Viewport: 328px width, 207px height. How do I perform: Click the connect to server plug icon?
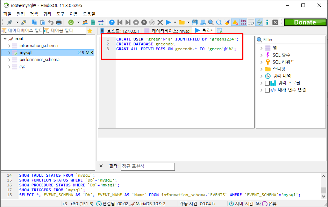(10, 22)
